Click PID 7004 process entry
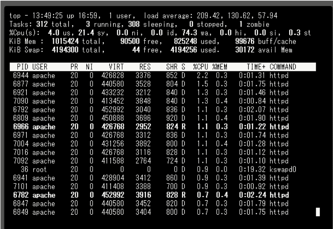This screenshot has width=333, height=229. tap(21, 144)
